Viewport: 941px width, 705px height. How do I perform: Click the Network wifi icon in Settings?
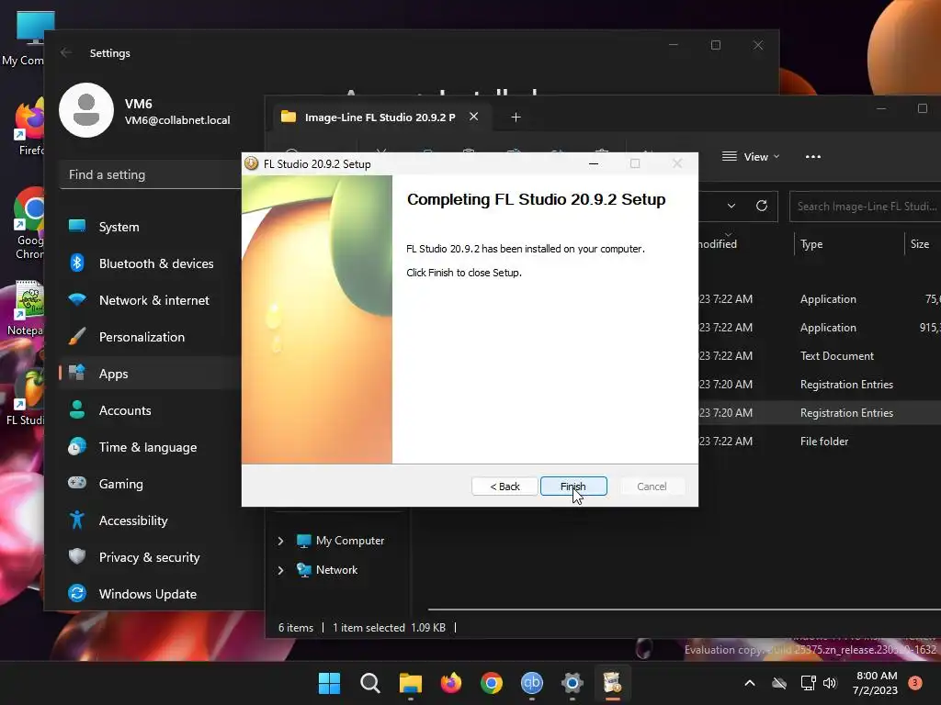click(x=77, y=299)
